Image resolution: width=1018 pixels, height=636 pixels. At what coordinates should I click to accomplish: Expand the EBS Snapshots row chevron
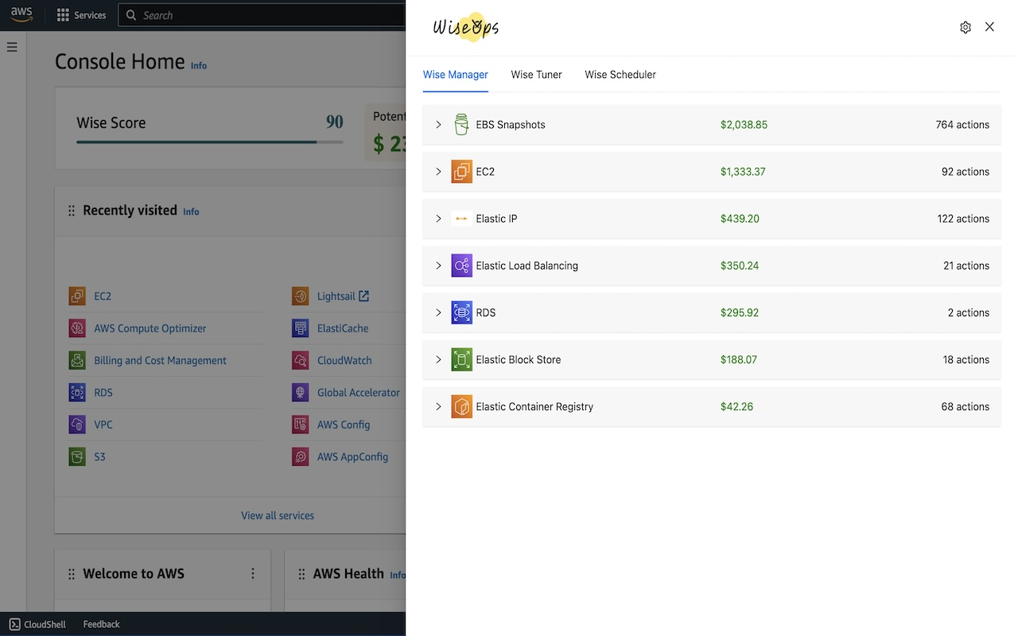point(438,125)
